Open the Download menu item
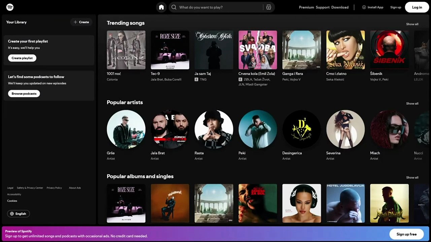This screenshot has width=431, height=242. (x=340, y=7)
